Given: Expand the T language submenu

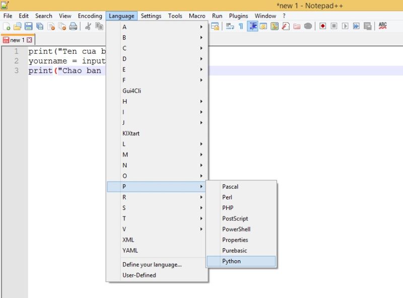Looking at the screenshot, I should point(151,218).
